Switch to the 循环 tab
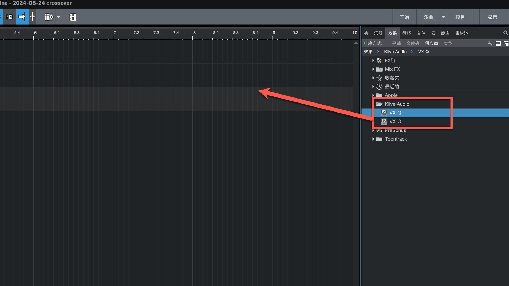Viewport: 509px width, 286px height. tap(407, 33)
